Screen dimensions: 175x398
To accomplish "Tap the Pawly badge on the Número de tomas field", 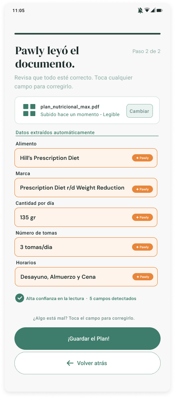I will pyautogui.click(x=142, y=247).
